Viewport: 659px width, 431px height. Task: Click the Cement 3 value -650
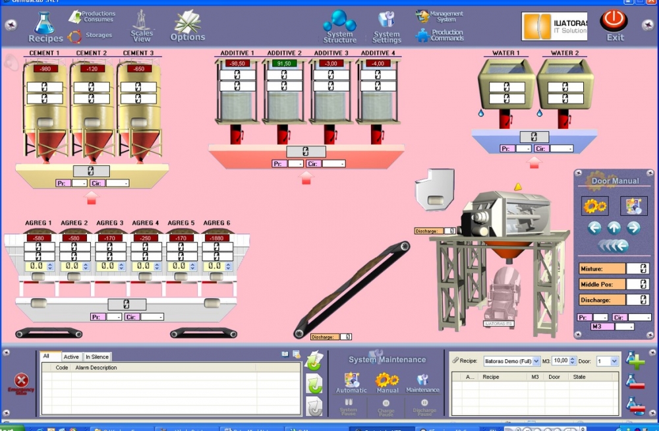(x=139, y=69)
